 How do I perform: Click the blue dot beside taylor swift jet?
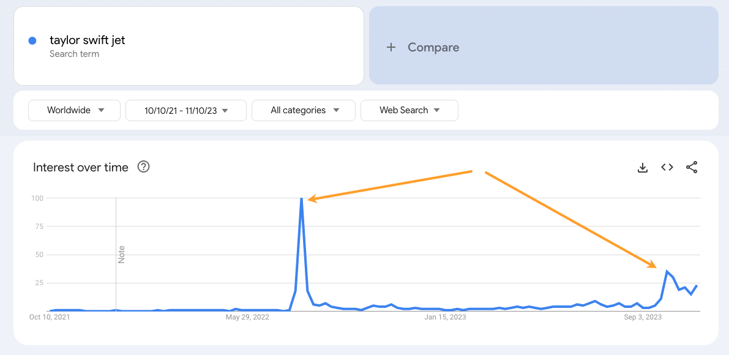tap(31, 40)
